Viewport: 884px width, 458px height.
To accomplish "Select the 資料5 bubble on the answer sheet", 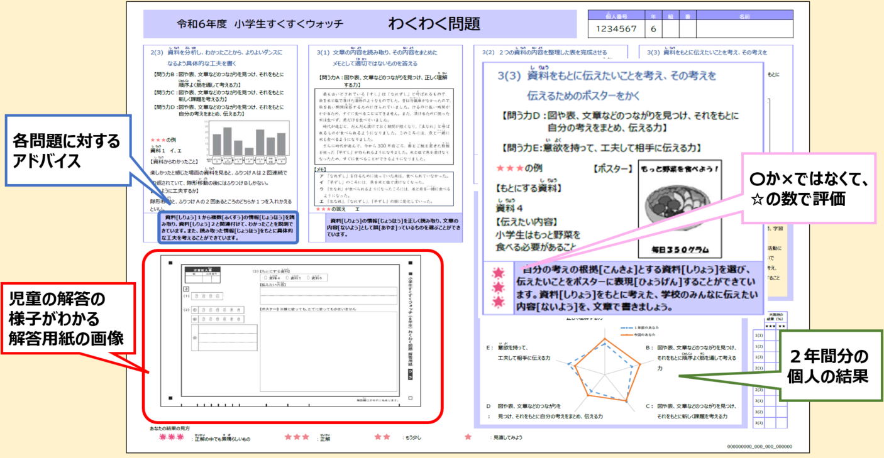I will click(287, 278).
